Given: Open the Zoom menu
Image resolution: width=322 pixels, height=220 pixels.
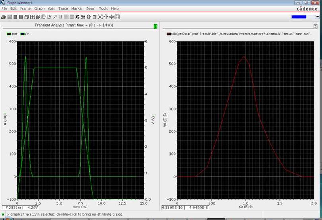Looking at the screenshot, I should pos(91,8).
